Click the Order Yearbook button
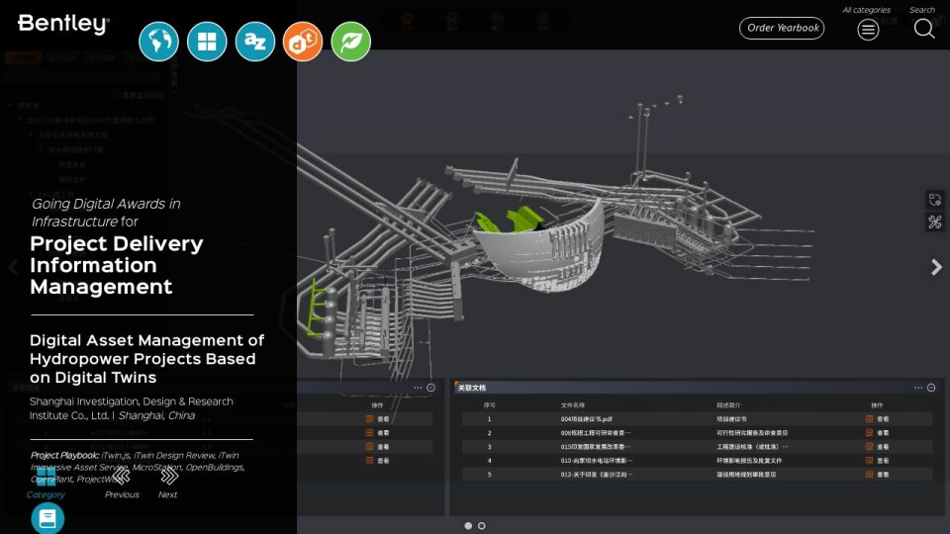 782,28
